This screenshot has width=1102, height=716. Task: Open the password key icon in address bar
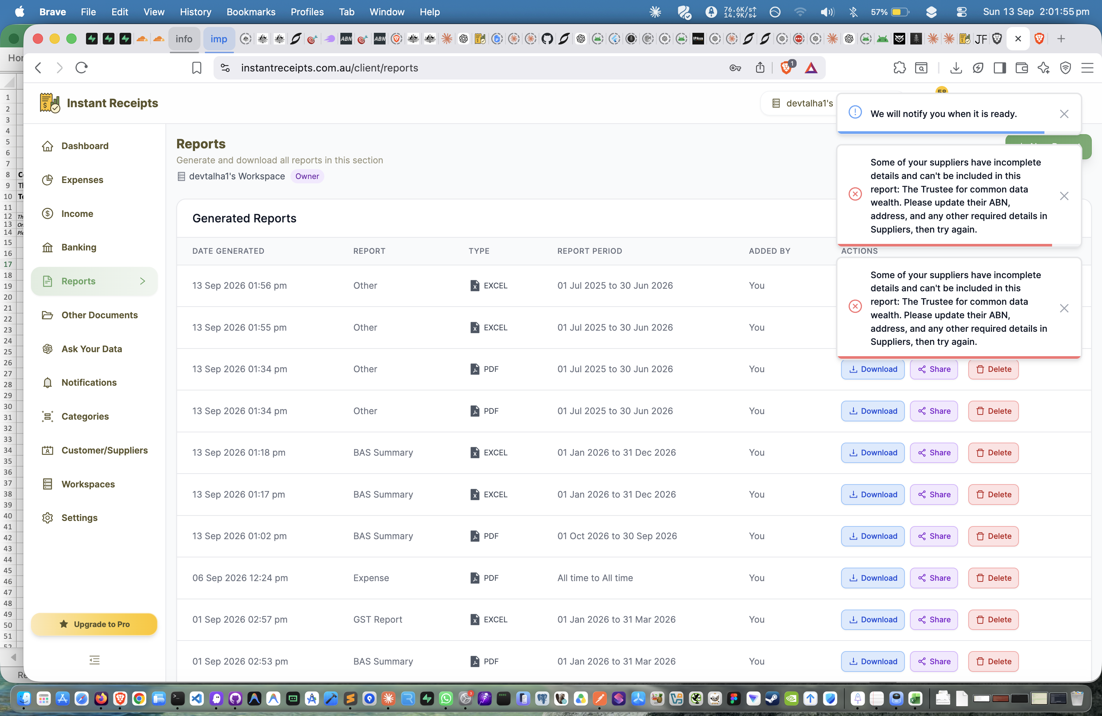click(x=735, y=68)
